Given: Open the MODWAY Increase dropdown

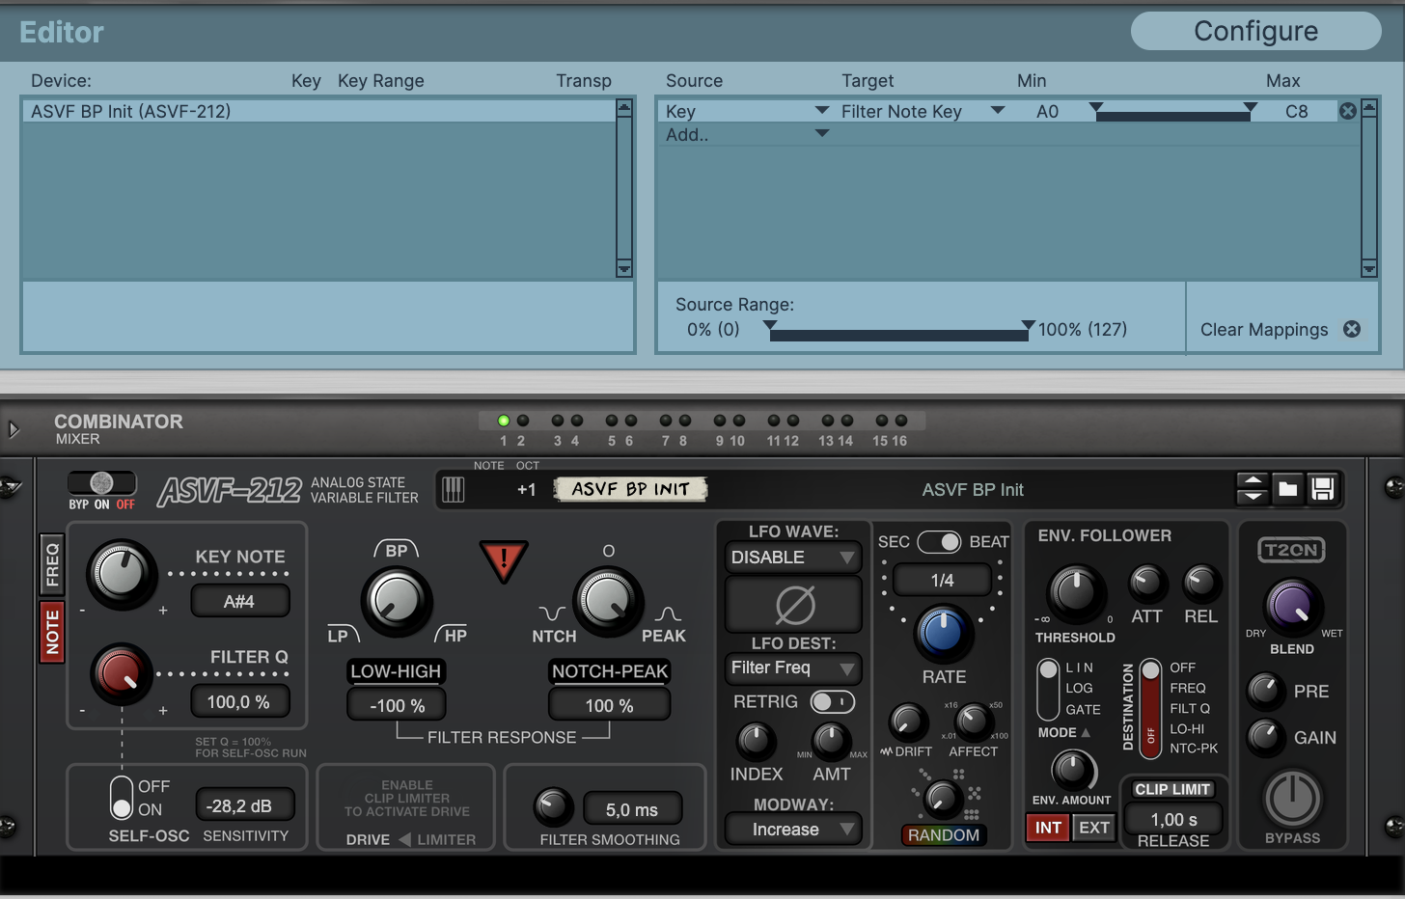Looking at the screenshot, I should 793,829.
